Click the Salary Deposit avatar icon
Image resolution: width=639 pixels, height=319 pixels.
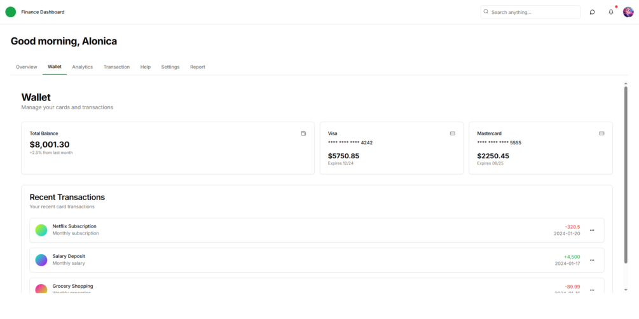41,260
